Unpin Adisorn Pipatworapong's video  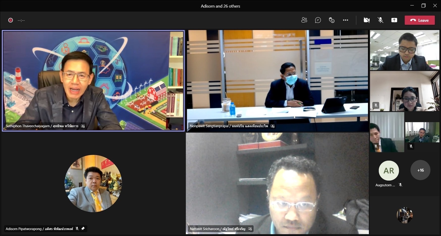click(x=83, y=228)
